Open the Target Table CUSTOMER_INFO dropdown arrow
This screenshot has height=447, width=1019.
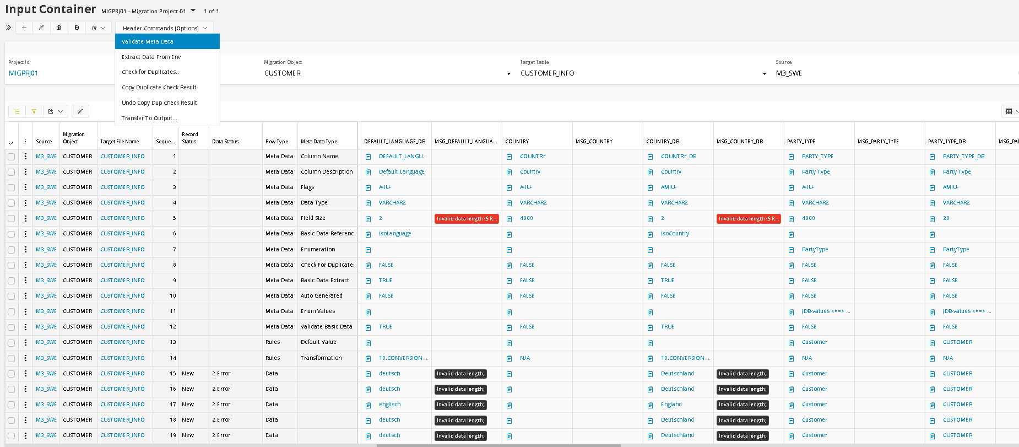click(764, 74)
